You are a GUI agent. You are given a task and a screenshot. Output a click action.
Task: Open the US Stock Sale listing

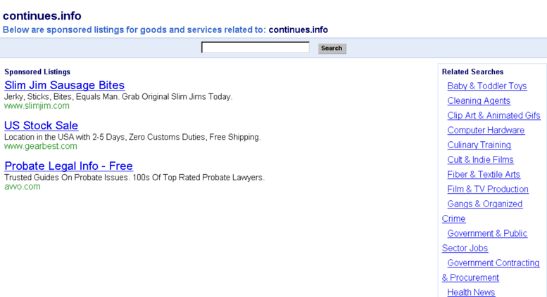point(41,126)
